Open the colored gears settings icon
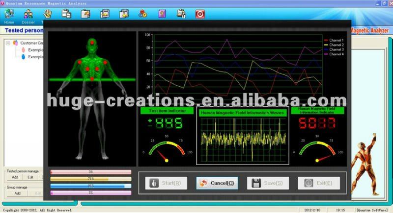 pyautogui.click(x=143, y=14)
